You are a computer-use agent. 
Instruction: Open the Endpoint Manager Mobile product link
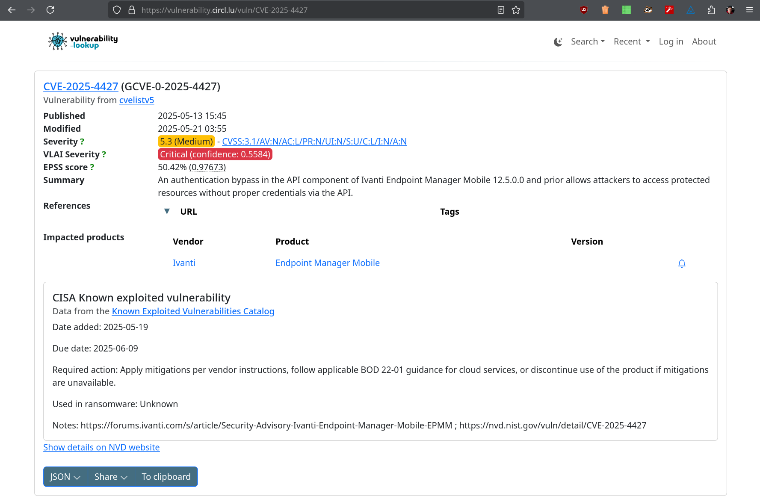click(328, 263)
